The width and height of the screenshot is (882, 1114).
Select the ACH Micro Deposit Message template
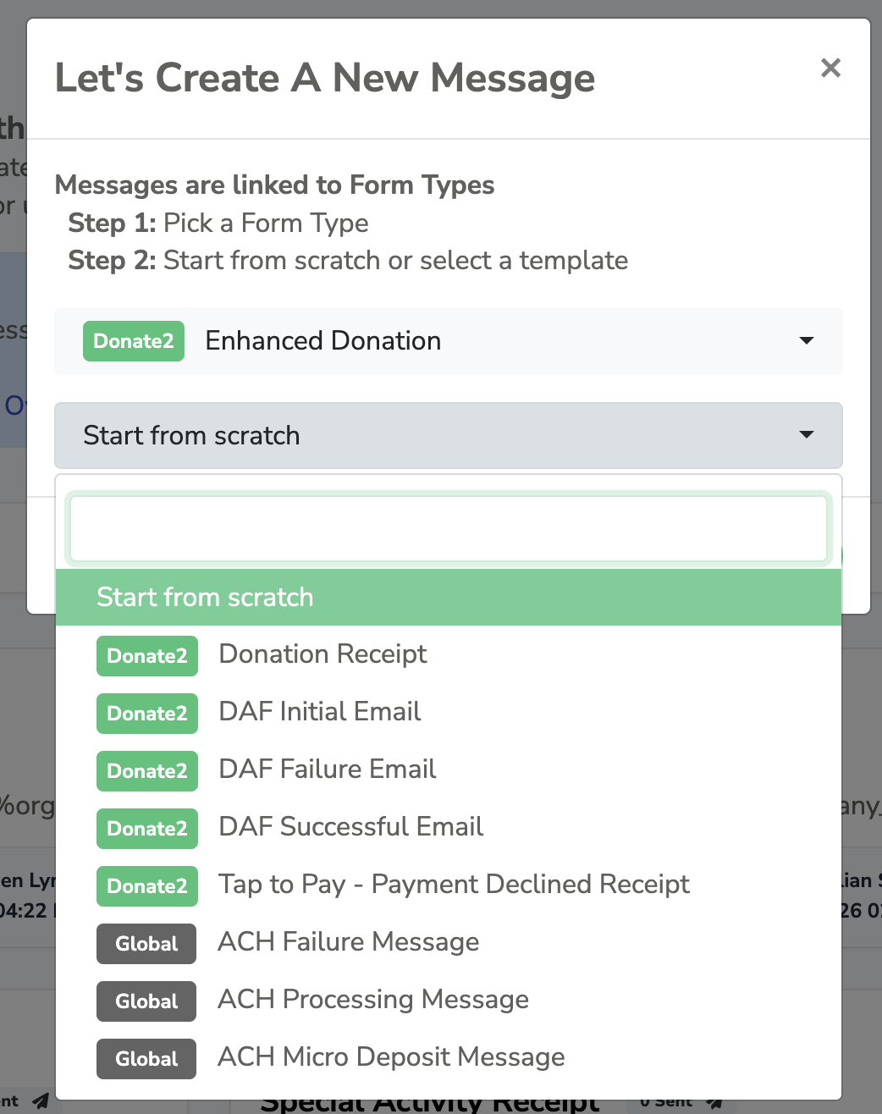(449, 1057)
